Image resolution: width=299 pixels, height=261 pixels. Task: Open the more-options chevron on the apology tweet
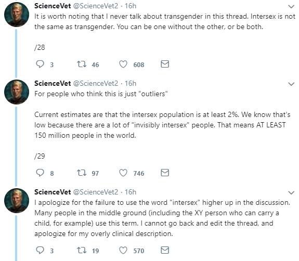(x=291, y=193)
